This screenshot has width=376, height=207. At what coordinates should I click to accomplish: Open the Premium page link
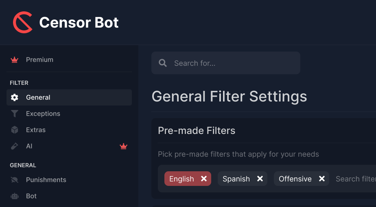tap(39, 60)
